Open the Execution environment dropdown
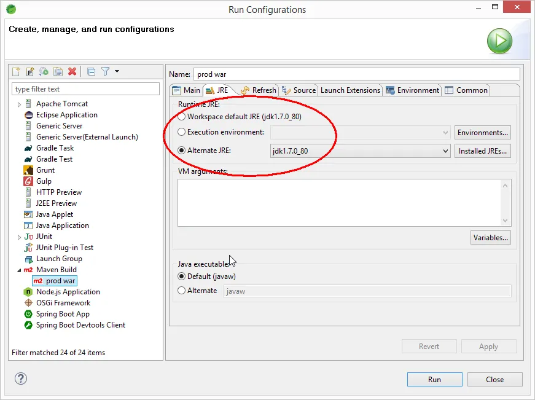535x400 pixels. (x=361, y=133)
